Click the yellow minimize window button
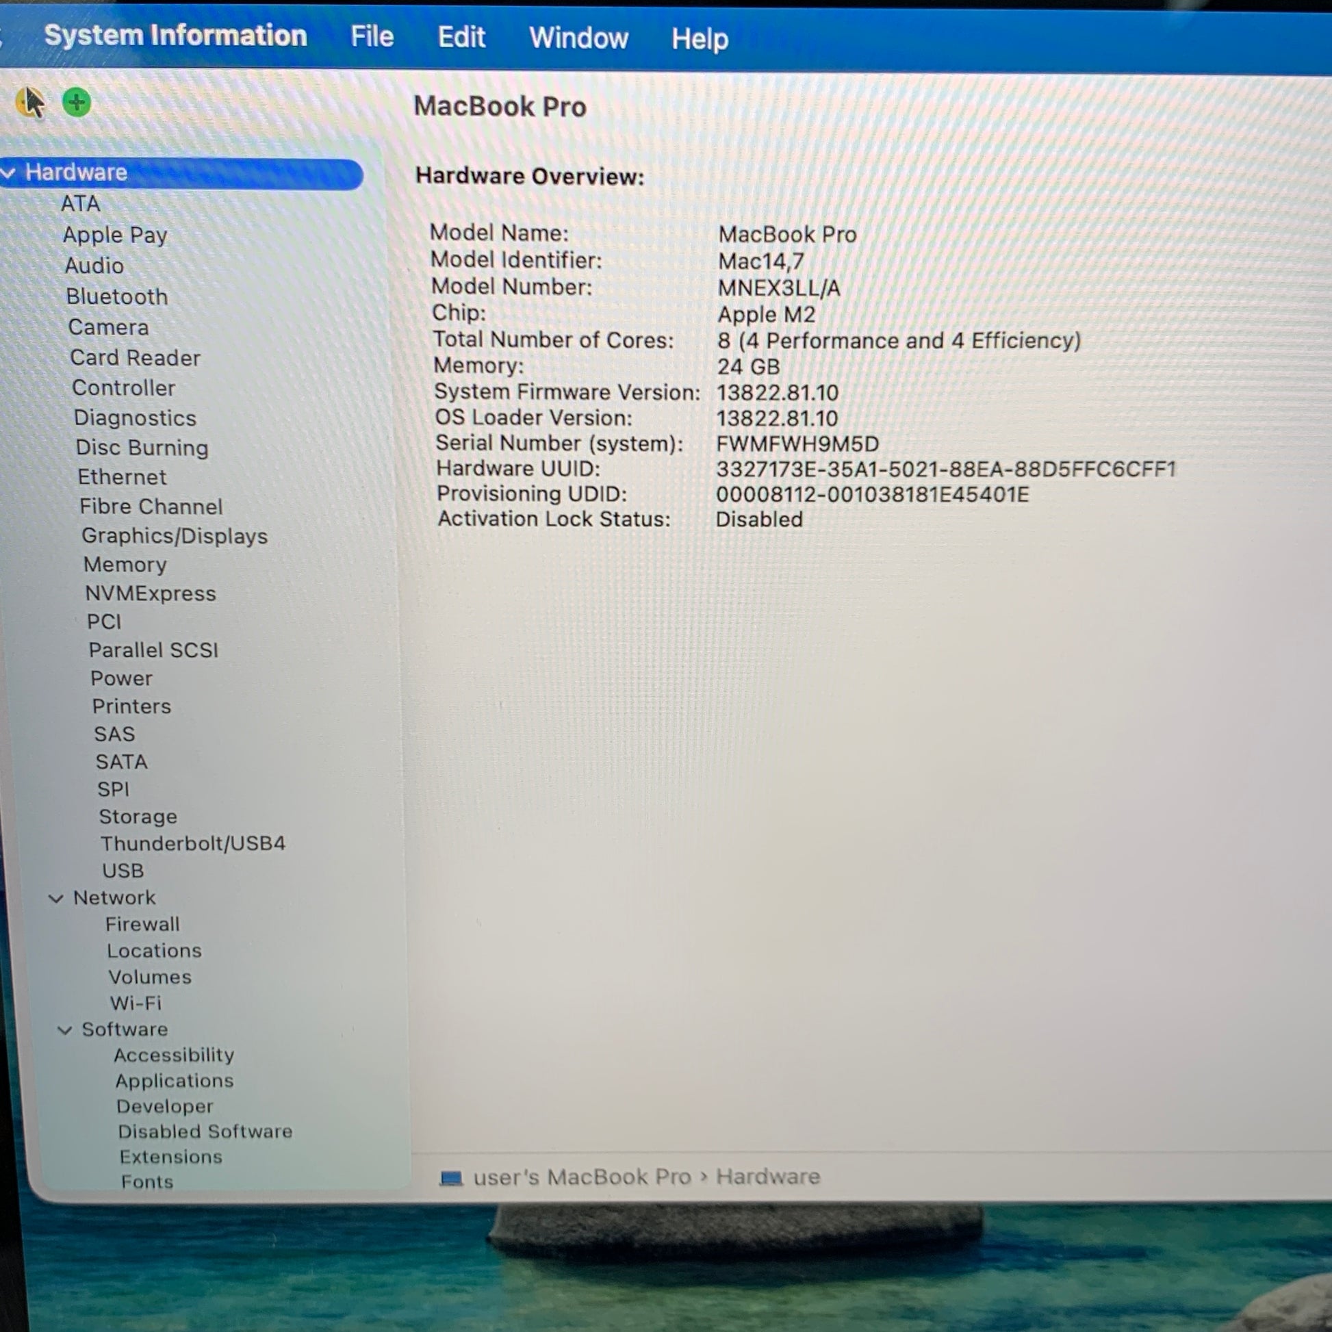The width and height of the screenshot is (1332, 1332). click(x=29, y=103)
